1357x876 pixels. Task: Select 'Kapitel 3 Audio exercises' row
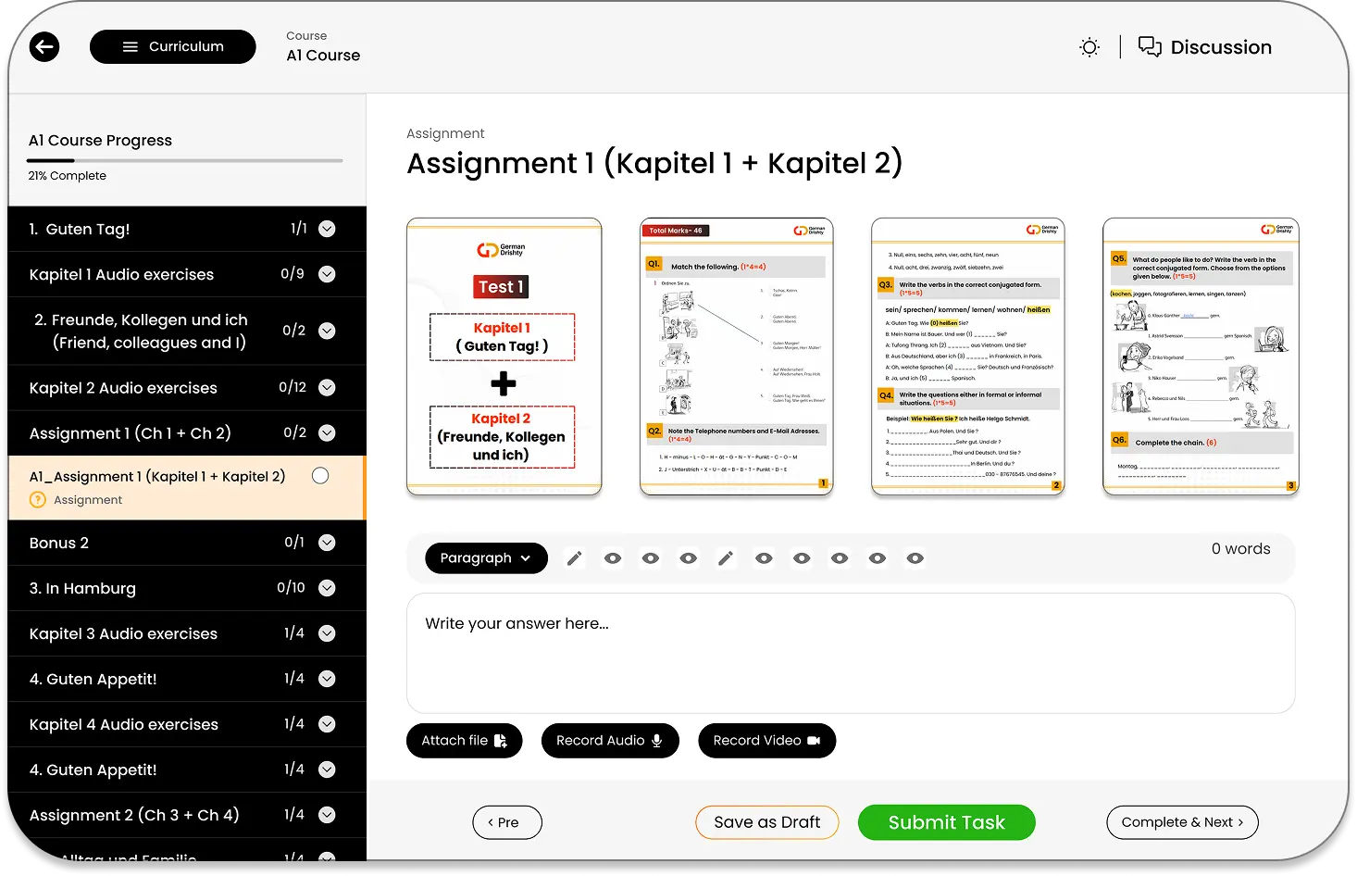(187, 633)
